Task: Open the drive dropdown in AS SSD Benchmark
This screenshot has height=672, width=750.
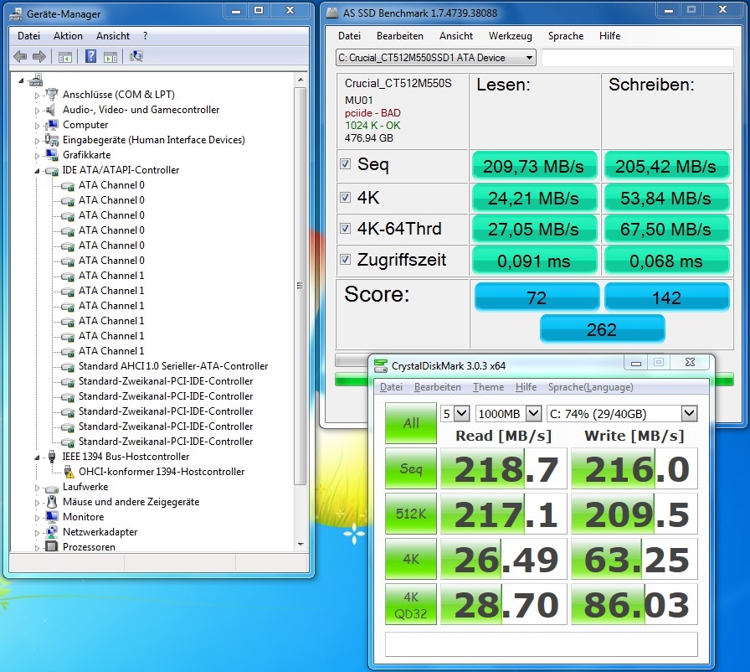Action: tap(529, 58)
